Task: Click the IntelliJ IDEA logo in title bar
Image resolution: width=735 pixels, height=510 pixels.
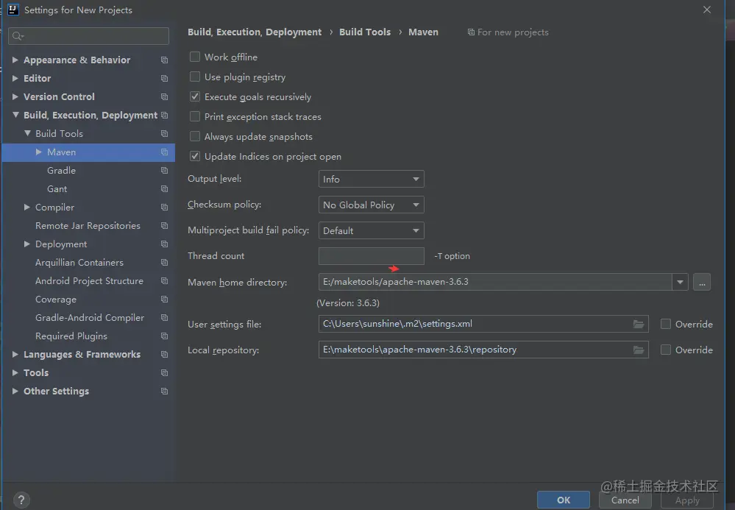Action: pyautogui.click(x=13, y=10)
